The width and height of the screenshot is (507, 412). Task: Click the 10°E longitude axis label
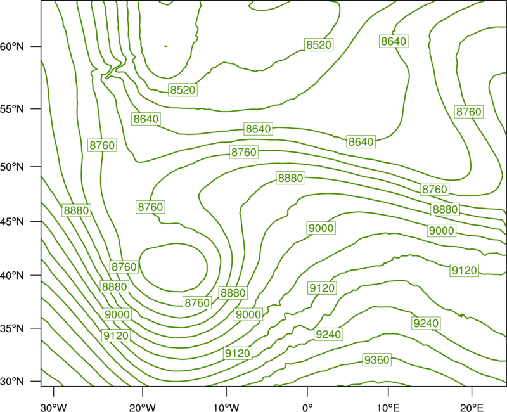coord(388,408)
